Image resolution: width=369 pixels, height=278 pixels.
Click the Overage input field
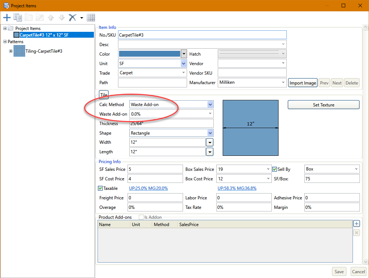[x=155, y=207]
